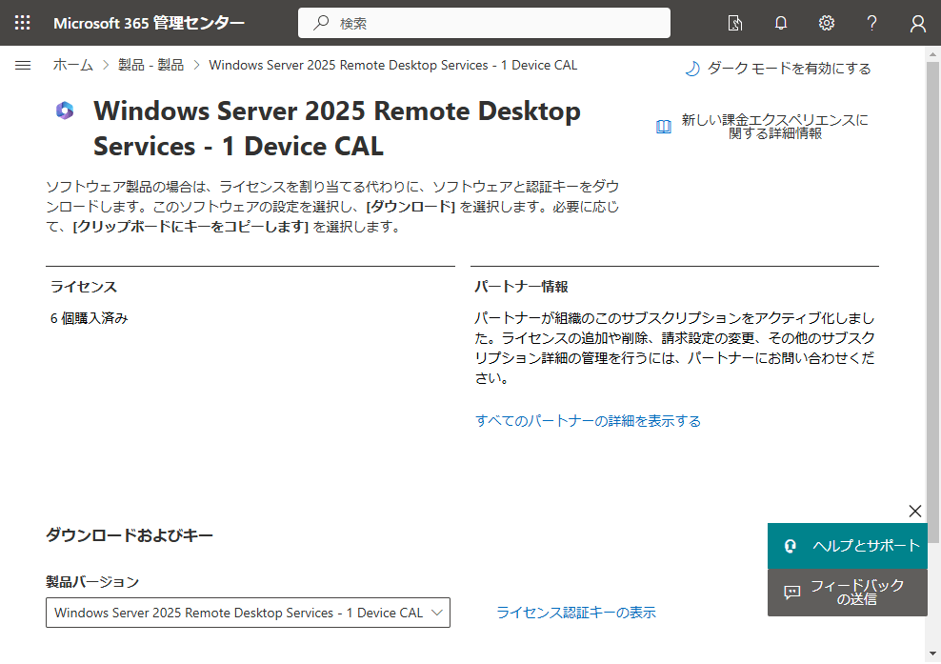
Task: Click the パートナー情報 heading
Action: pos(522,287)
